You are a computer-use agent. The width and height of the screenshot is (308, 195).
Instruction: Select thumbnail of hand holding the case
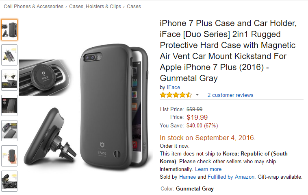(9, 156)
